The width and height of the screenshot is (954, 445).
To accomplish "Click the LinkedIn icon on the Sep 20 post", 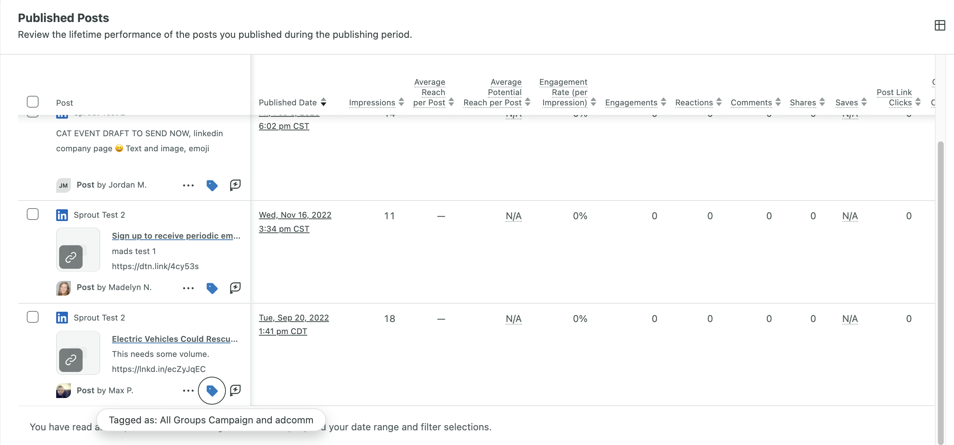I will pos(62,318).
